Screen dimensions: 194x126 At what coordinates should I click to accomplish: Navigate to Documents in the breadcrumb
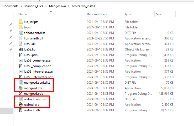coord(11,6)
